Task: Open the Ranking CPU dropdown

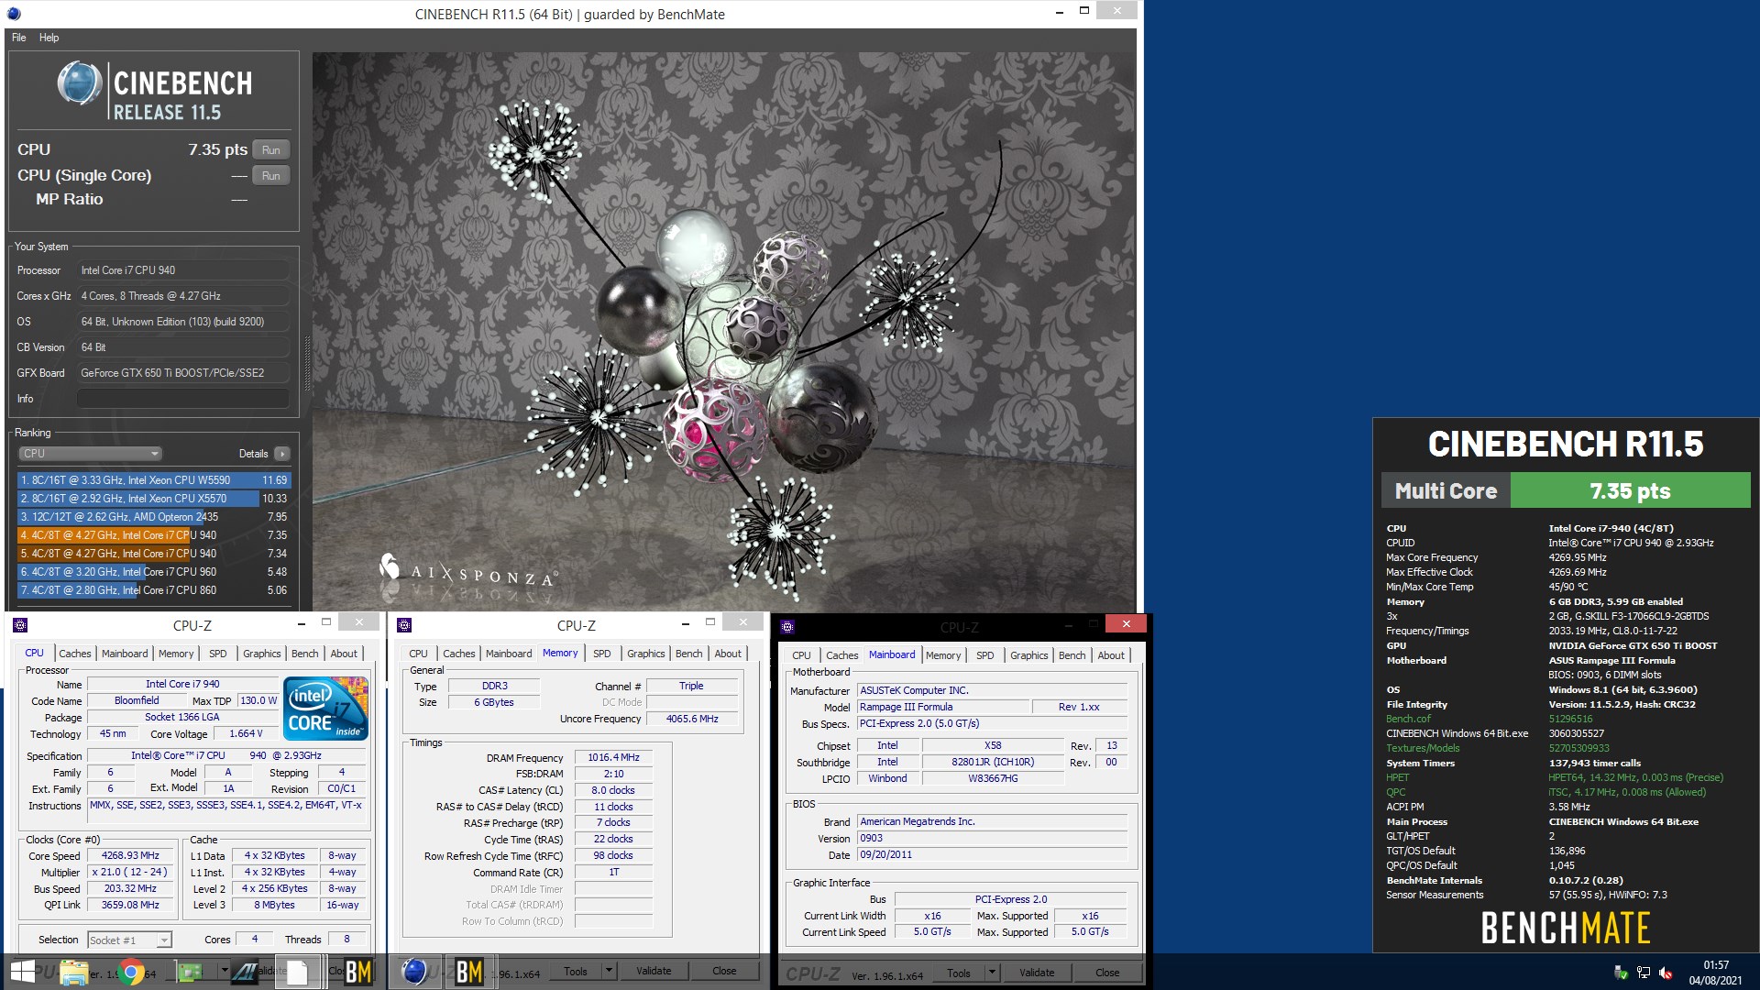Action: [x=90, y=454]
